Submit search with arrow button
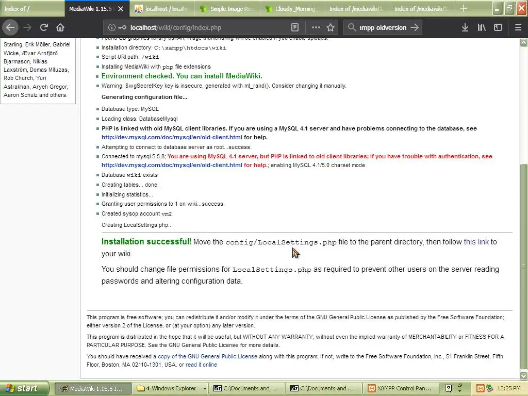The height and width of the screenshot is (396, 528). (x=415, y=28)
